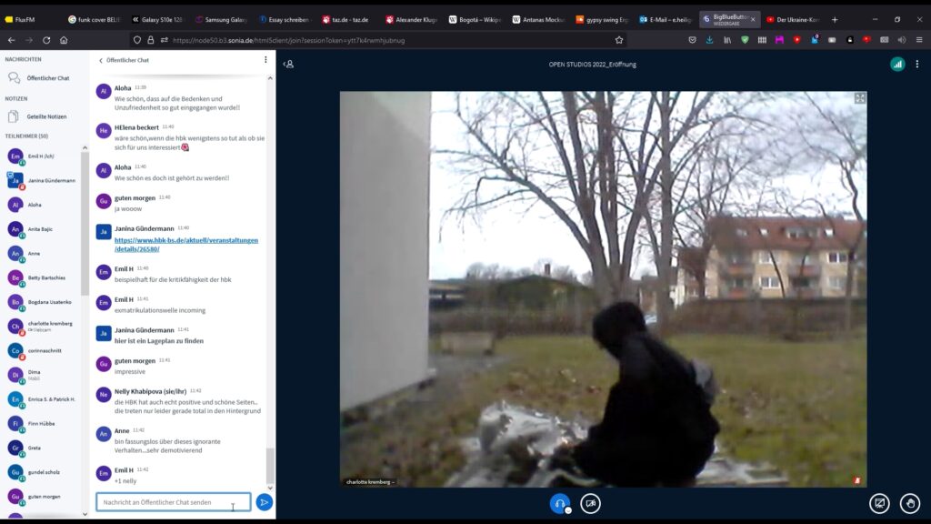Viewport: 931px width, 524px height.
Task: Make the webcam video fullscreen
Action: 859,98
